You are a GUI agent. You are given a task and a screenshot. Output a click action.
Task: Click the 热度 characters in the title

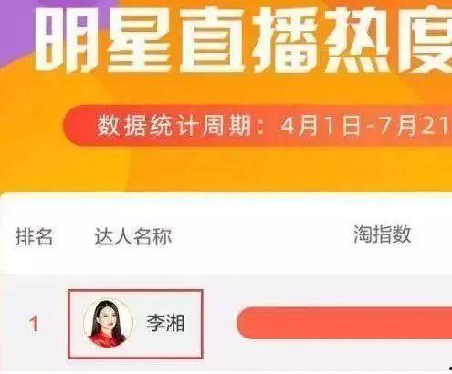[x=388, y=39]
